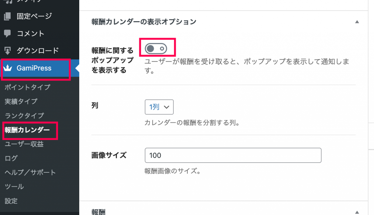The image size is (374, 215).
Task: Open the 1列 column dropdown
Action: click(x=159, y=107)
